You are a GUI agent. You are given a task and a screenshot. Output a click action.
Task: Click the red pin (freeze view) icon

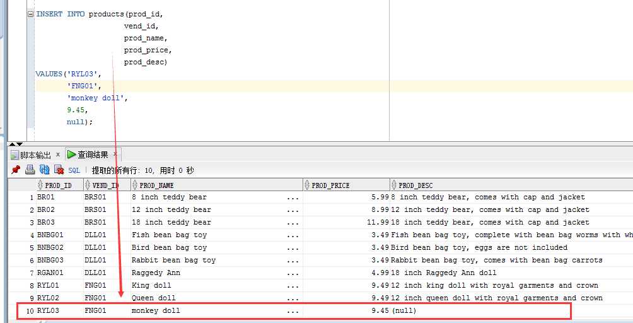[x=16, y=170]
